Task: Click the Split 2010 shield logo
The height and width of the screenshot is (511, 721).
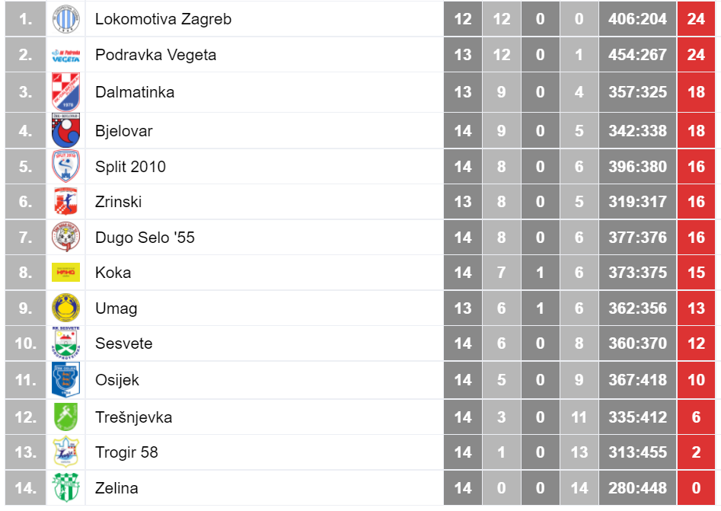Action: 65,166
